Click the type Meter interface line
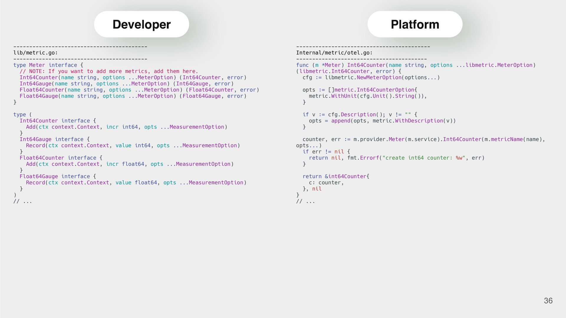566x318 pixels. click(x=48, y=65)
